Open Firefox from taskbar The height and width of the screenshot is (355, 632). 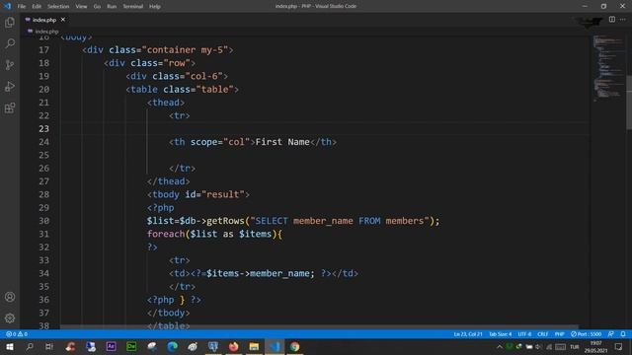(233, 346)
